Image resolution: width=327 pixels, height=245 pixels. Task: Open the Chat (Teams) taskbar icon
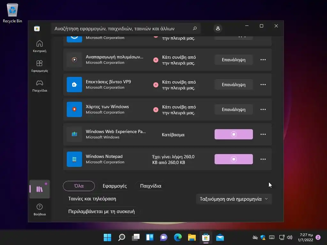tap(164, 237)
